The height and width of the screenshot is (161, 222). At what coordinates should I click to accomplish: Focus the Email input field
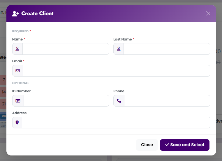pos(117,71)
